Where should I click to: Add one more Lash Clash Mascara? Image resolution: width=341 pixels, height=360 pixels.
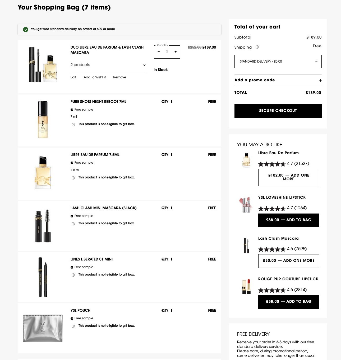click(x=289, y=261)
